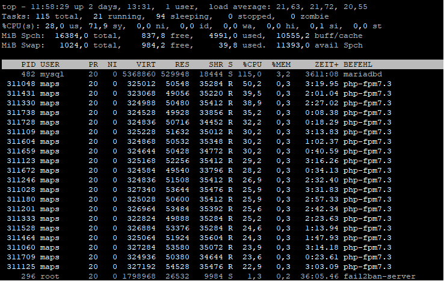Click the %CPU column header
444x281 pixels.
(x=252, y=64)
